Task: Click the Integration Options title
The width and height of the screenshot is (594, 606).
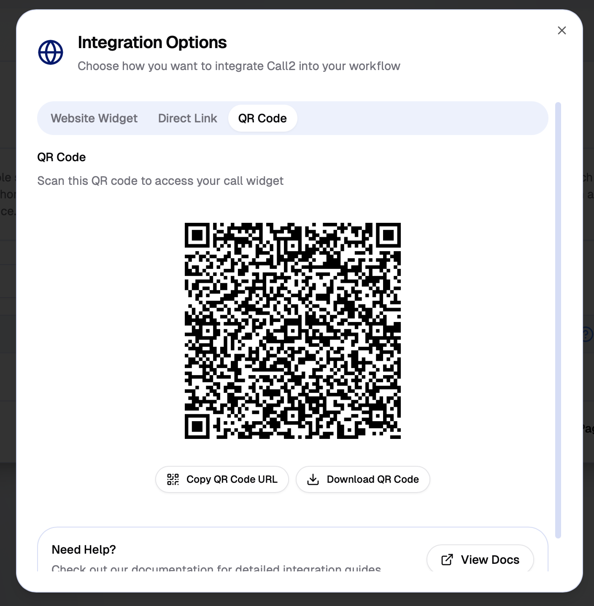Action: (152, 43)
